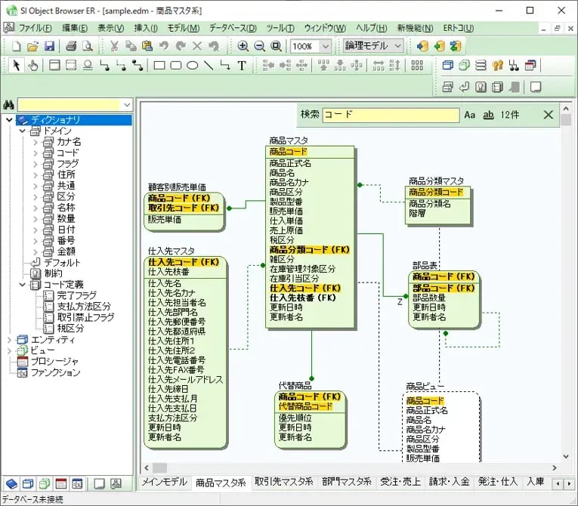Open the 100% zoom level dropdown
Viewport: 578px width, 506px height.
pyautogui.click(x=325, y=46)
